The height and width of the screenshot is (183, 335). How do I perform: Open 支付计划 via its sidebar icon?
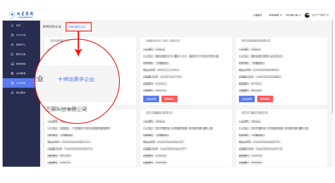[x=12, y=35]
